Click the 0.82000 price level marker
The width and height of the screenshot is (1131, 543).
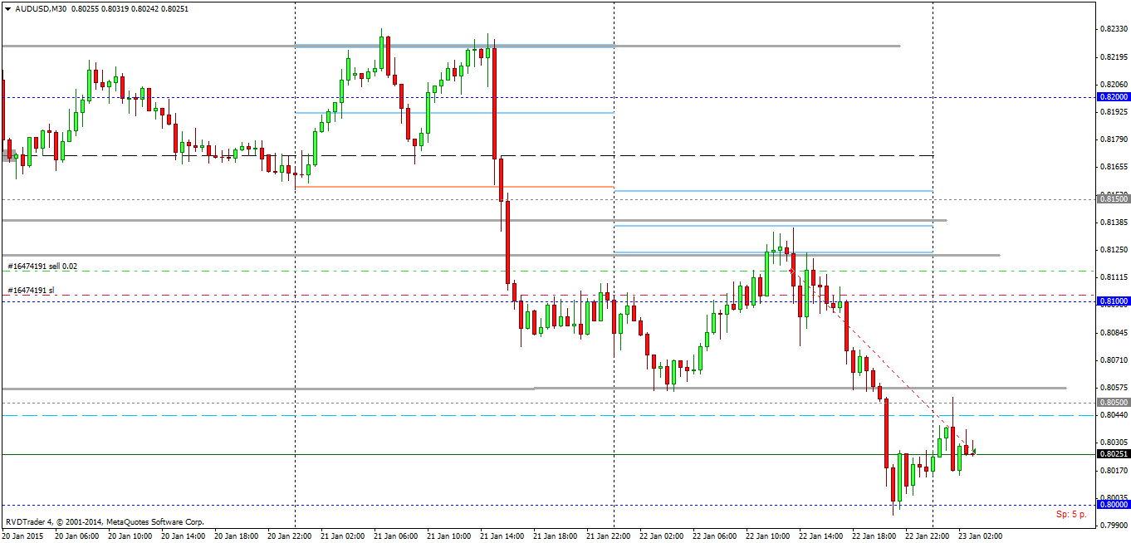(x=1114, y=97)
